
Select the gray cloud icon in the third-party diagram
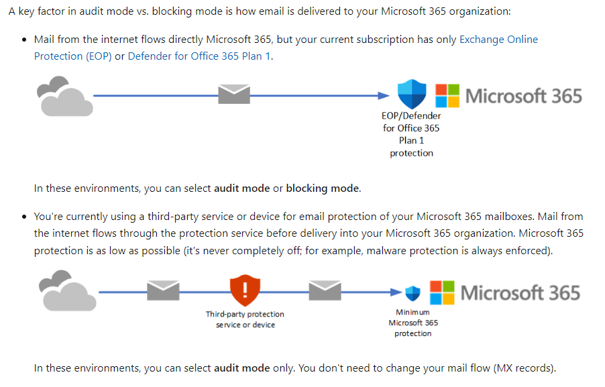[x=67, y=291]
